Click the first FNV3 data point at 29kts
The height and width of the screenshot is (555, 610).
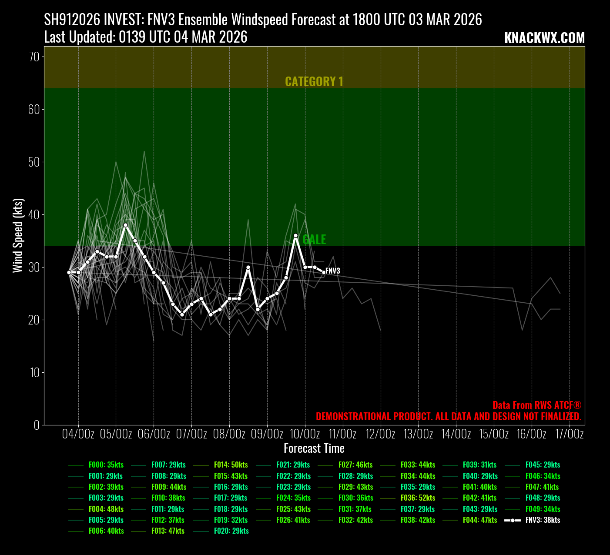click(69, 272)
